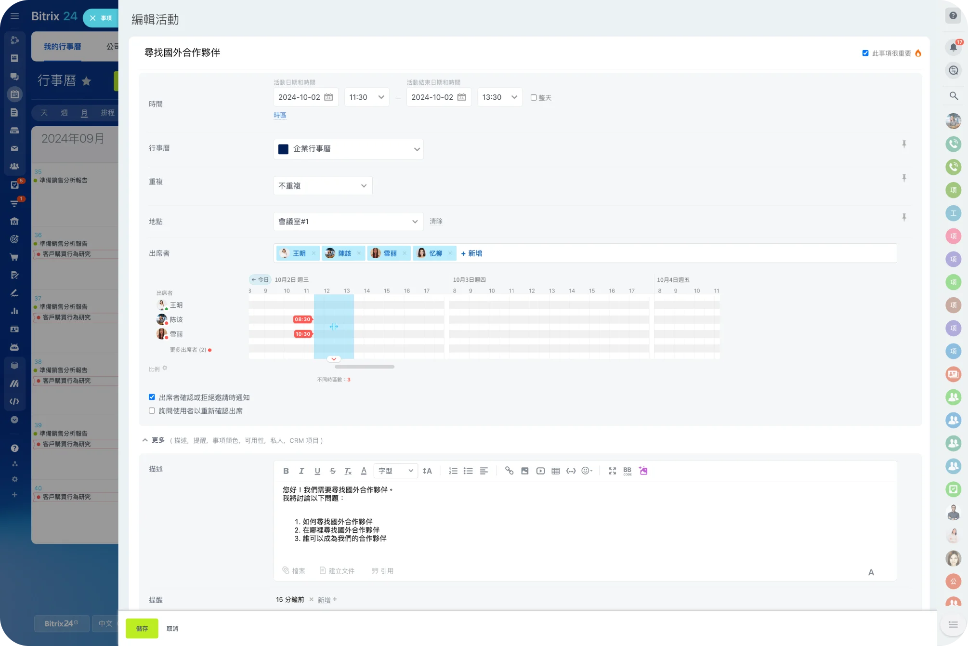Click the italic formatting icon
The height and width of the screenshot is (646, 968).
coord(301,471)
